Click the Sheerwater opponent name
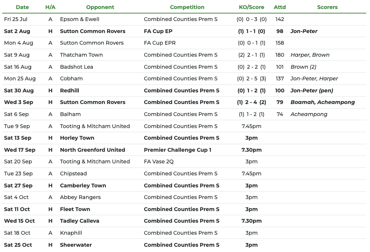 pyautogui.click(x=76, y=245)
